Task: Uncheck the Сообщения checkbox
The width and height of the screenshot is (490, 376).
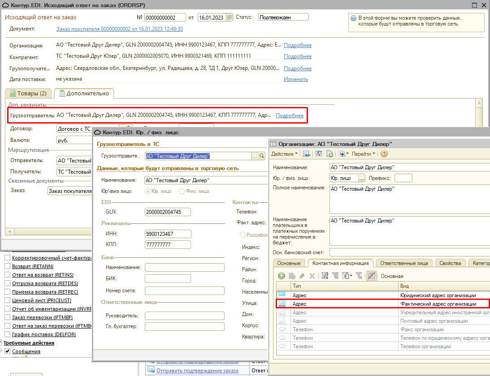Action: (x=7, y=351)
